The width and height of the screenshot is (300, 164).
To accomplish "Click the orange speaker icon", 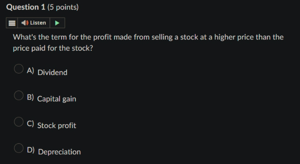I will 25,23.
